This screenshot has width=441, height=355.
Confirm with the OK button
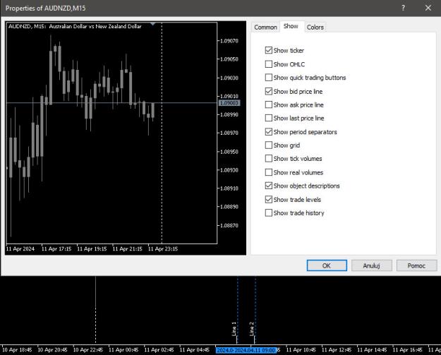click(x=327, y=265)
